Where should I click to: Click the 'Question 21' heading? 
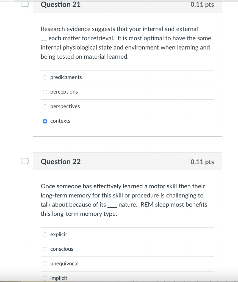coord(61,5)
